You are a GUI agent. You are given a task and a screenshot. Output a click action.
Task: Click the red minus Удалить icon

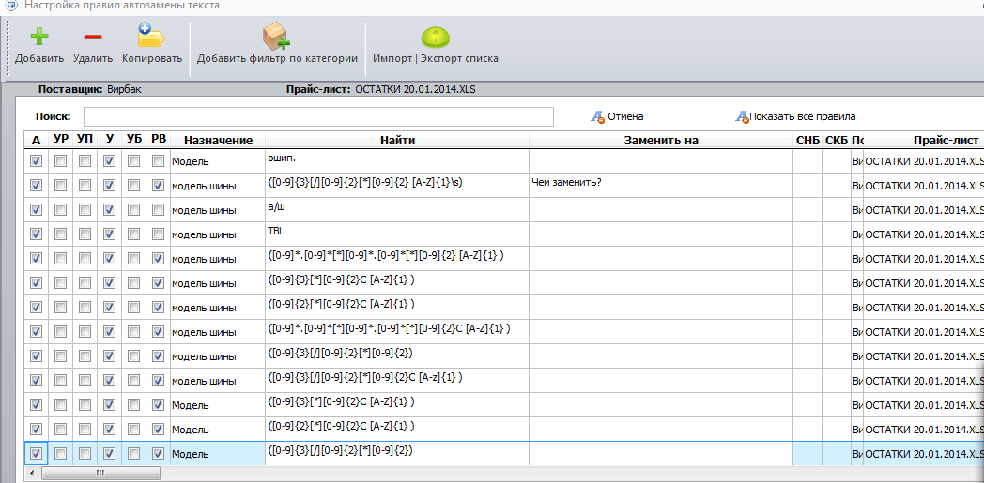click(x=93, y=37)
